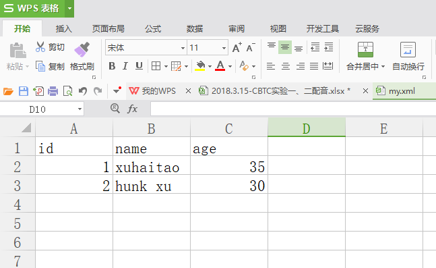
Task: Click the distributed alignment icon
Action: 328,66
